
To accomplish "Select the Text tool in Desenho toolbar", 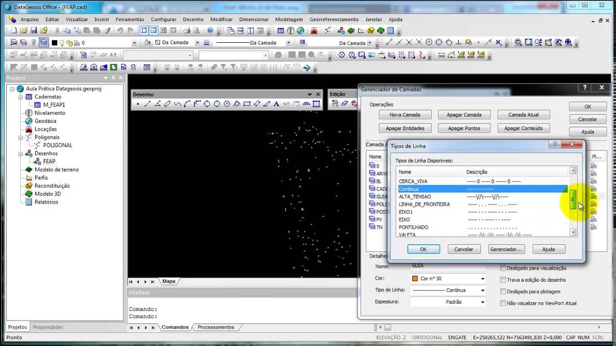I will coord(277,104).
